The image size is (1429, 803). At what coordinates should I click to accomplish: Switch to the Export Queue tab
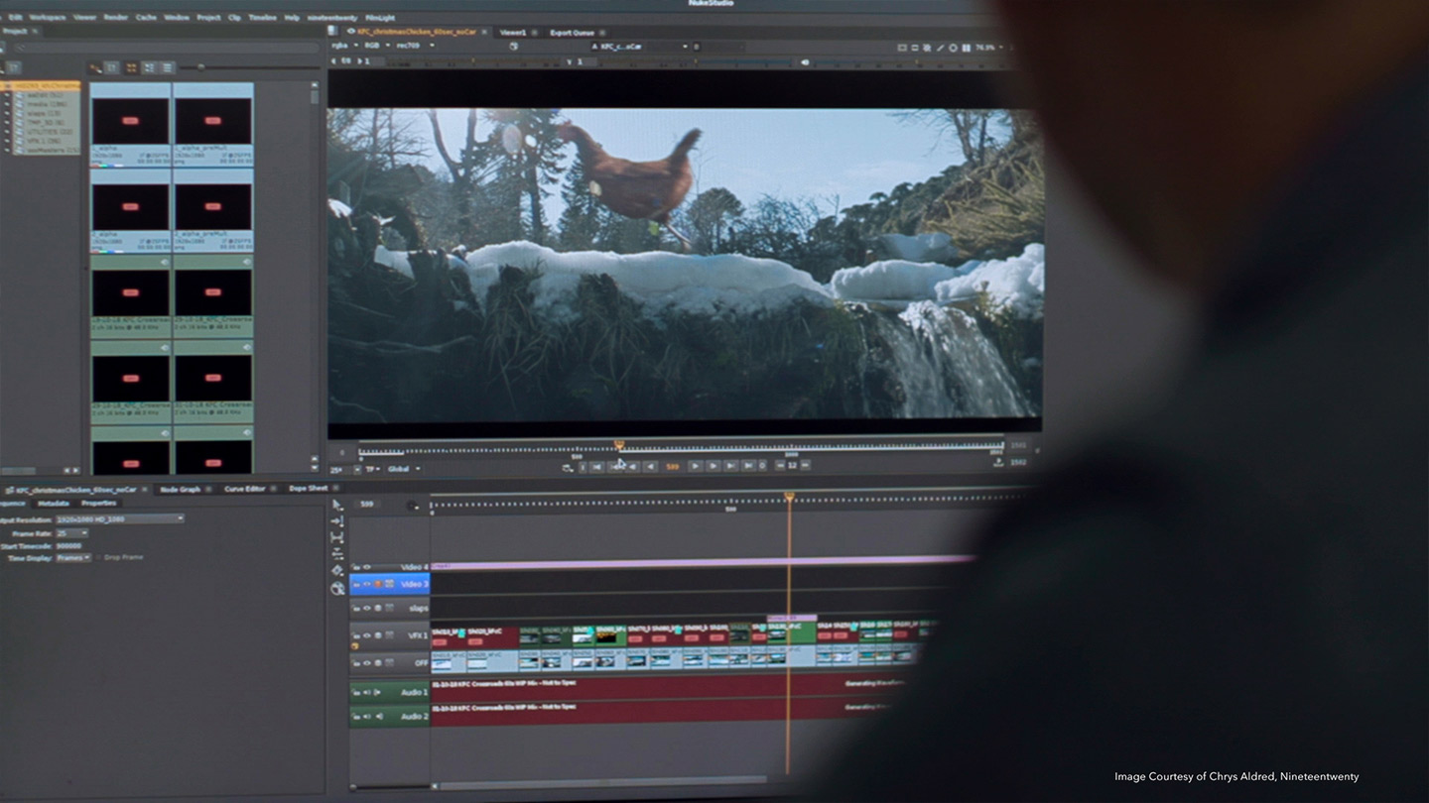573,32
